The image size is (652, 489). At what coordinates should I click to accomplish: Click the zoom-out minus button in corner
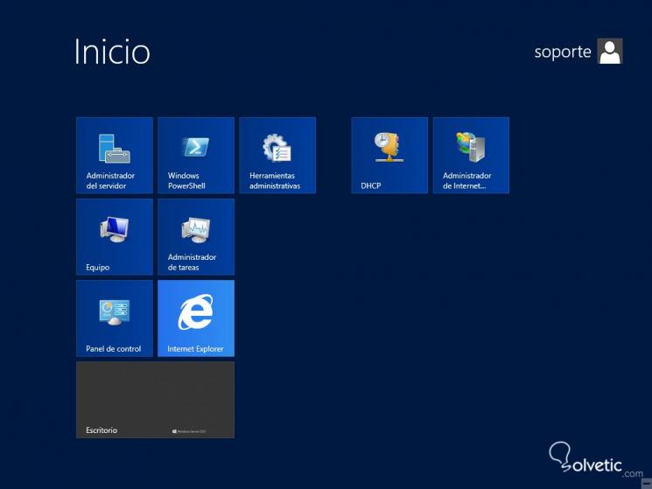(646, 483)
